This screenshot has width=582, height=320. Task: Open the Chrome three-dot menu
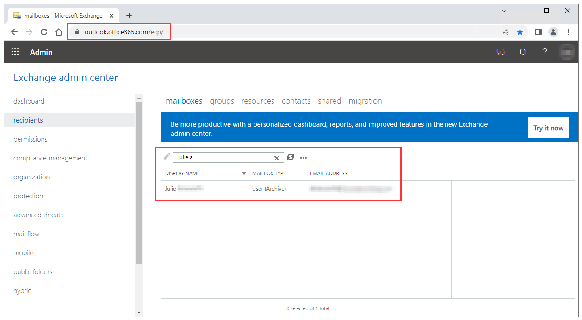[569, 32]
